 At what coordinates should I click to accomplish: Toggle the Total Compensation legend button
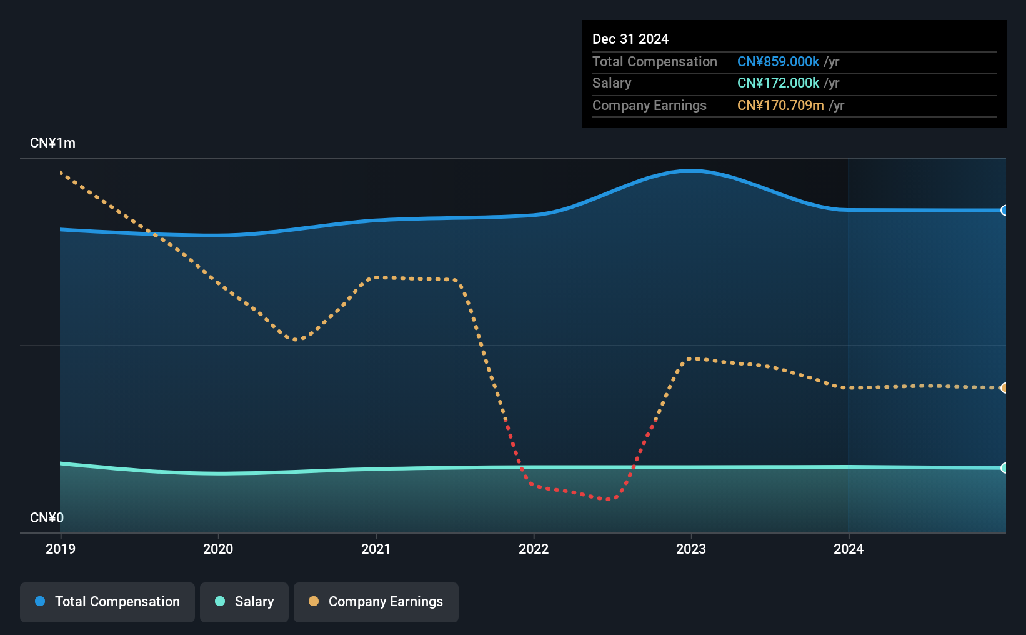tap(107, 602)
